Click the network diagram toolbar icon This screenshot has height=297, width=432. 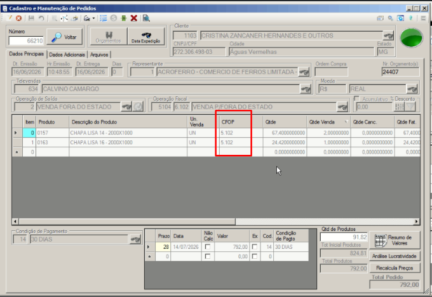pyautogui.click(x=64, y=18)
